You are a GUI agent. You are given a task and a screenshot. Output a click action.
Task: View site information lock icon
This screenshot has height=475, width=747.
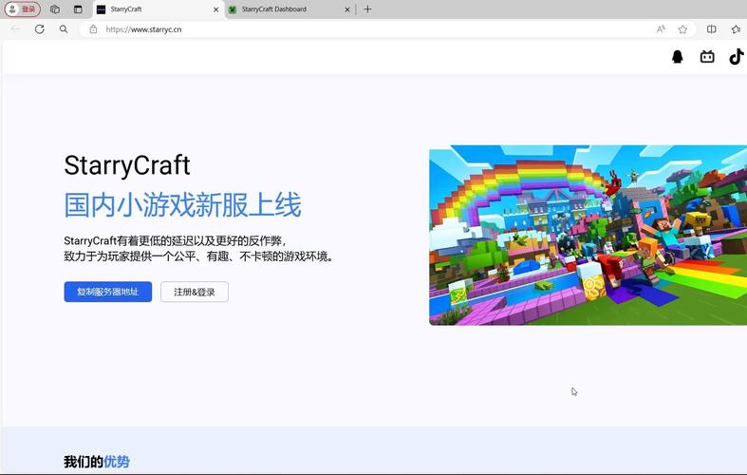(93, 29)
